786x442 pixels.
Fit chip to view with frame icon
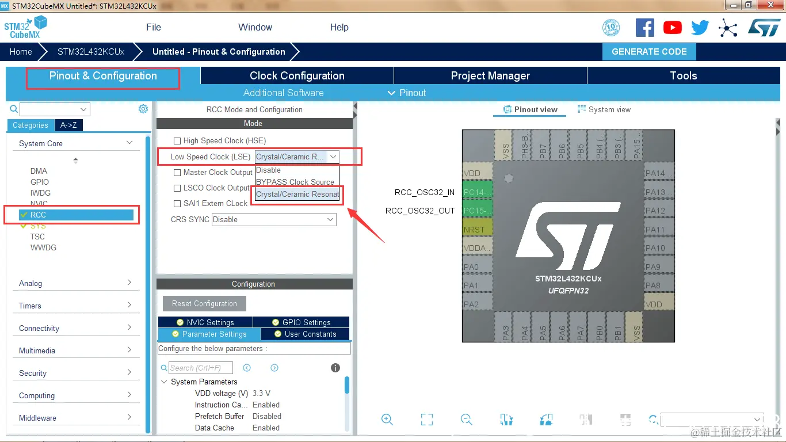pos(427,420)
